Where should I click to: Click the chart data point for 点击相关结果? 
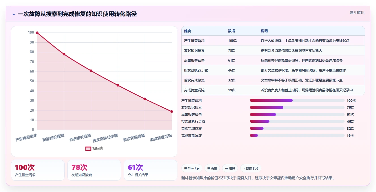(x=91, y=71)
